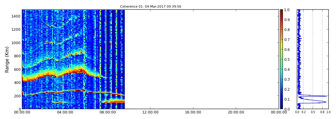Click the tallest peak in the profile plot
The width and height of the screenshot is (336, 119).
(326, 96)
